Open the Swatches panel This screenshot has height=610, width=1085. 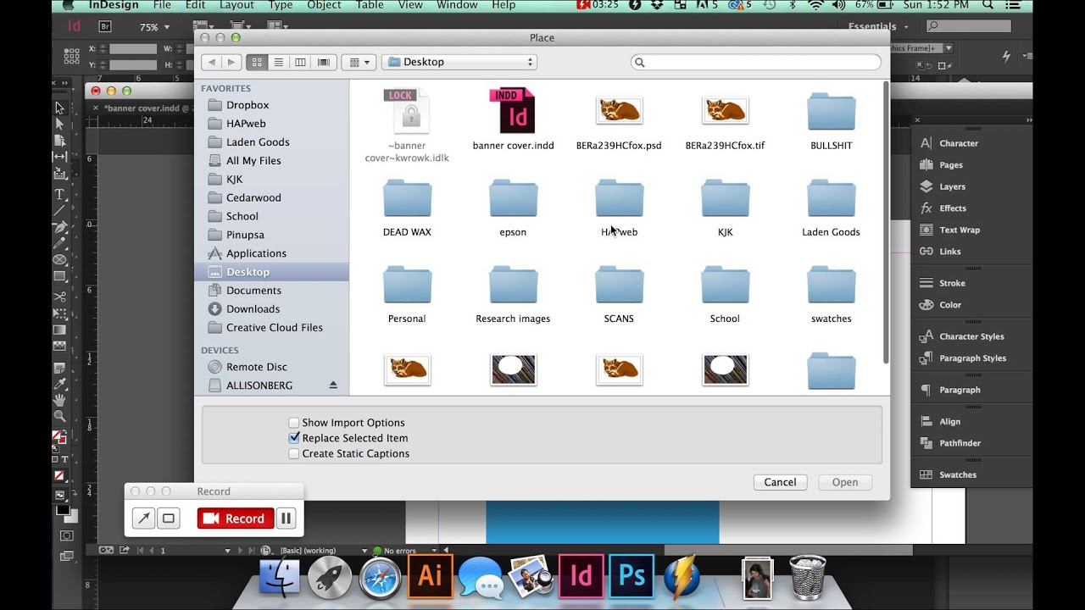click(957, 475)
